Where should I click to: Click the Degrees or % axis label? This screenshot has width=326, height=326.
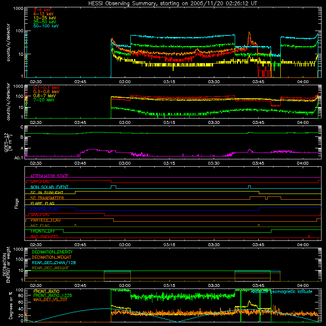coord(11,306)
